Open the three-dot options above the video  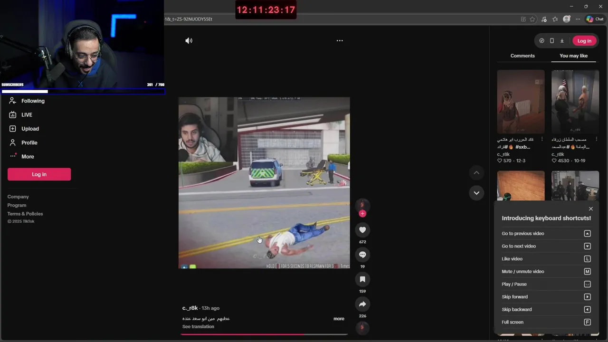pyautogui.click(x=340, y=41)
